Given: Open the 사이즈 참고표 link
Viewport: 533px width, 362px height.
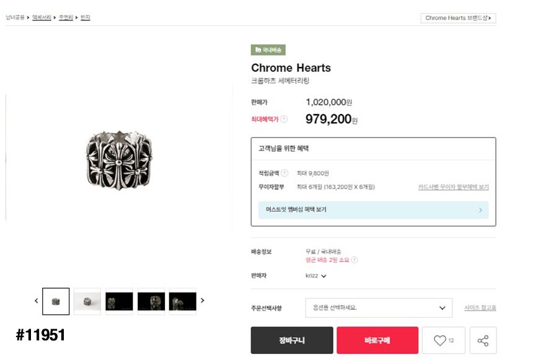Looking at the screenshot, I should point(480,307).
